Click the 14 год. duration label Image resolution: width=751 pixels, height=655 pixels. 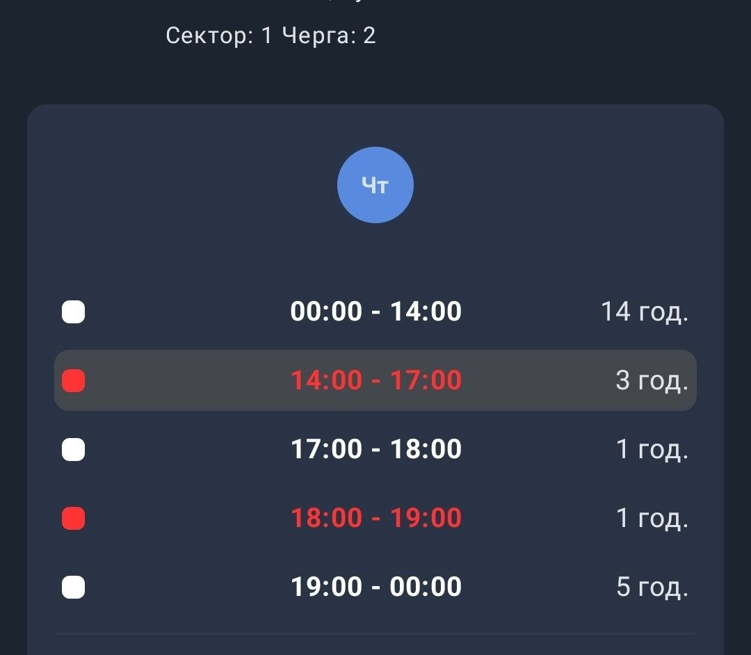click(x=645, y=312)
